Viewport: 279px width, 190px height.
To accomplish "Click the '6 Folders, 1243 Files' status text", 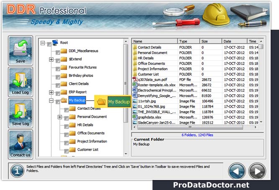I will pyautogui.click(x=197, y=135).
